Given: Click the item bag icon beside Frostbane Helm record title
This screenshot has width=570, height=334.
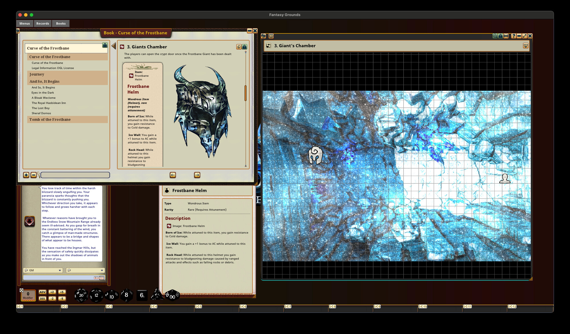Looking at the screenshot, I should click(x=166, y=190).
